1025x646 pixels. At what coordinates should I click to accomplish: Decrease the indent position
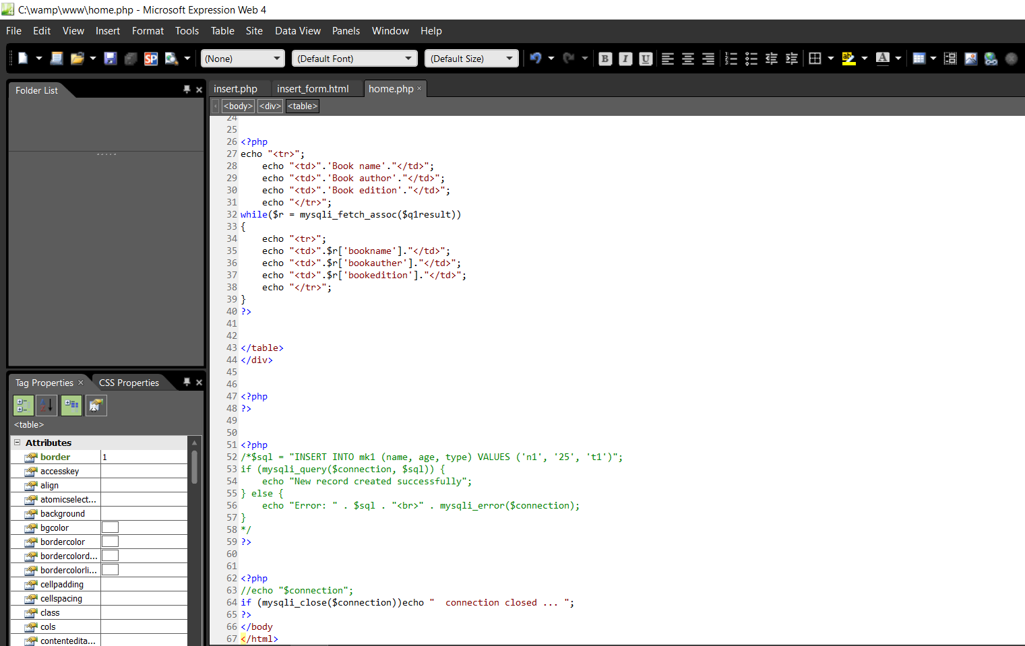[772, 59]
